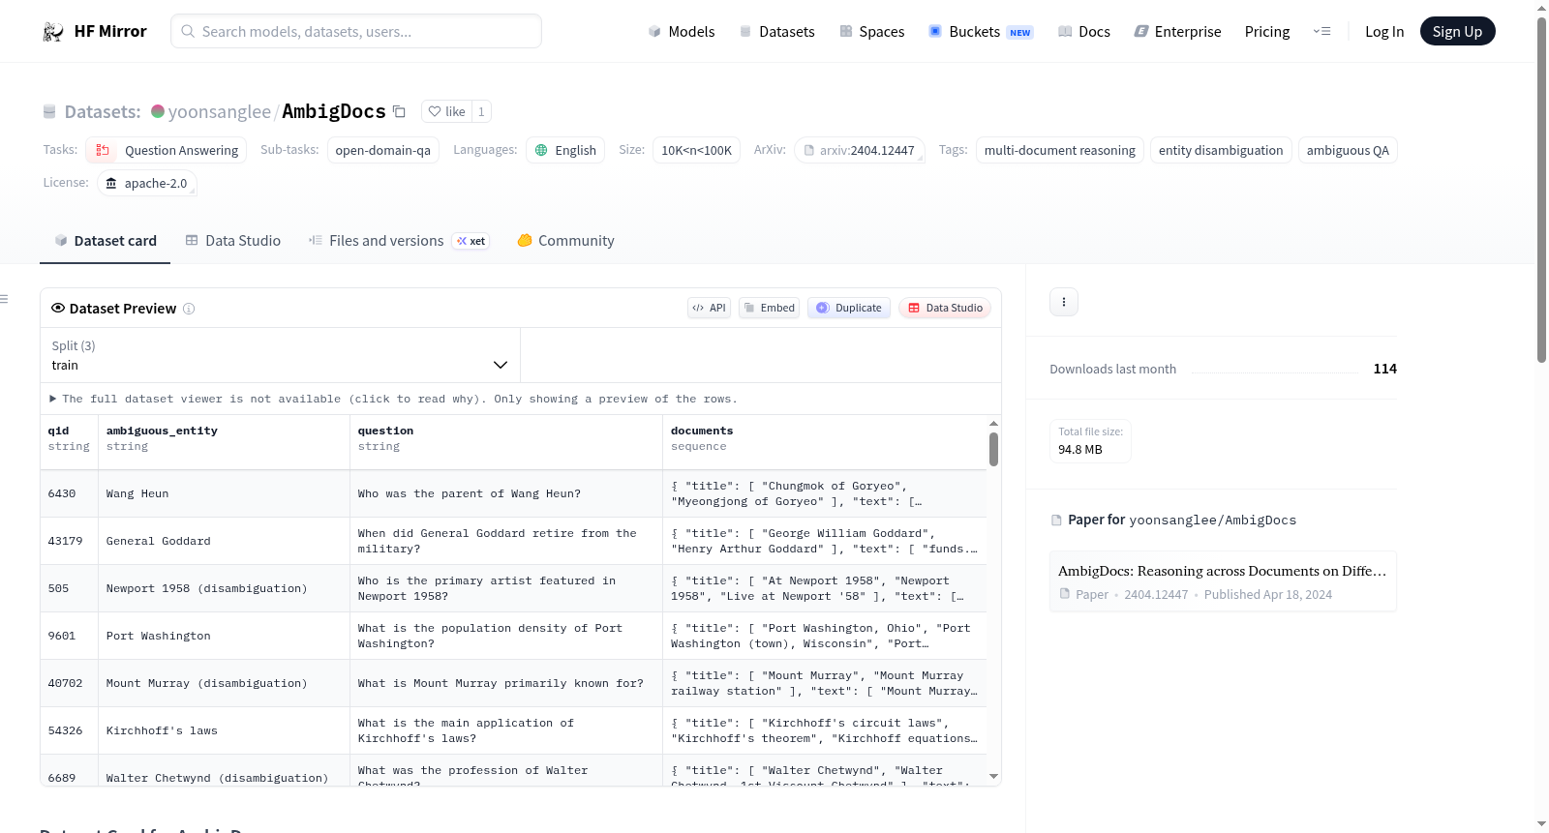Focus the search models and datasets field
The width and height of the screenshot is (1549, 833).
[x=356, y=31]
